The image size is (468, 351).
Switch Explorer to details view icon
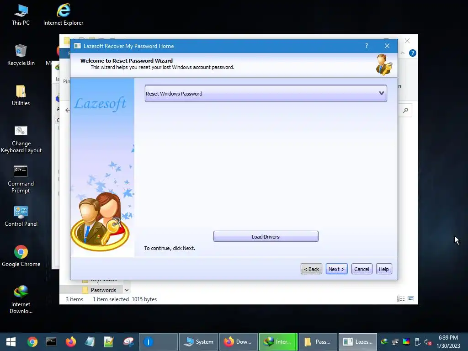tap(400, 299)
